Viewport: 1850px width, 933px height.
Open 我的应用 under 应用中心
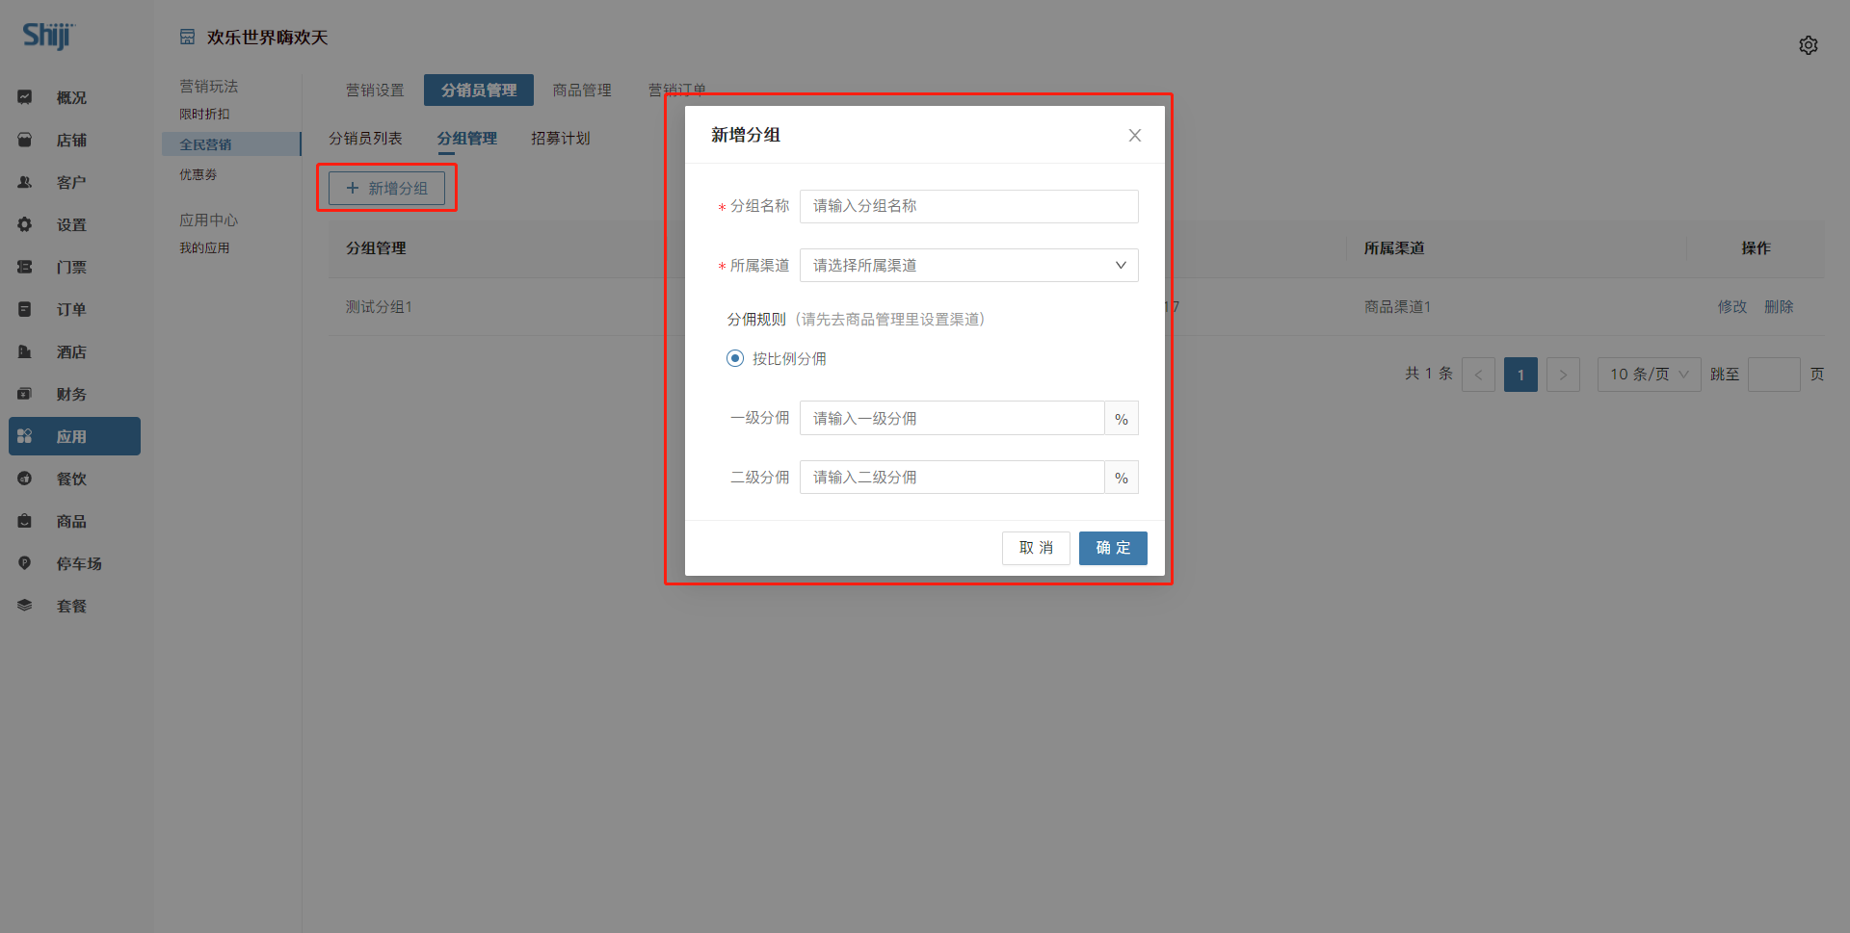pos(204,248)
